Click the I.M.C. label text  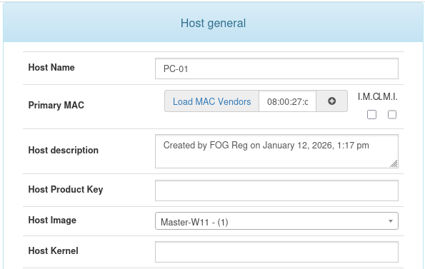tap(368, 96)
